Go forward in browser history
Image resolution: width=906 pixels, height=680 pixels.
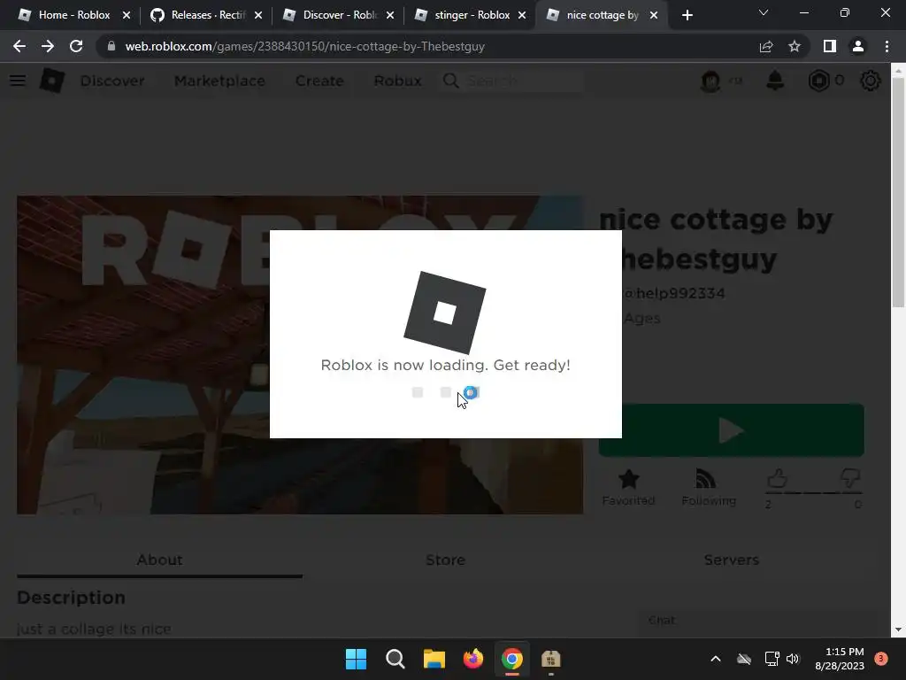48,46
